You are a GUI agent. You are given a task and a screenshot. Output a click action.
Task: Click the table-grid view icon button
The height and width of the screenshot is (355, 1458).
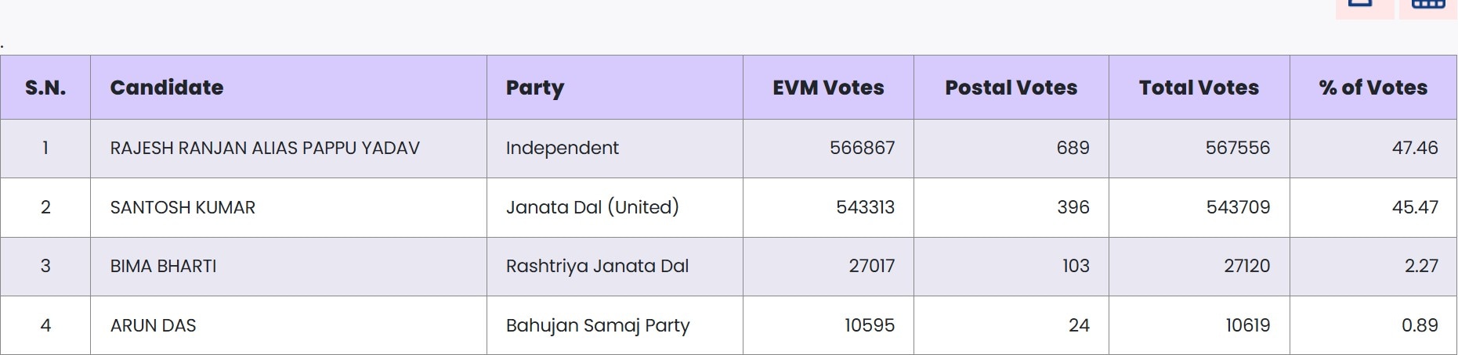pos(1428,6)
